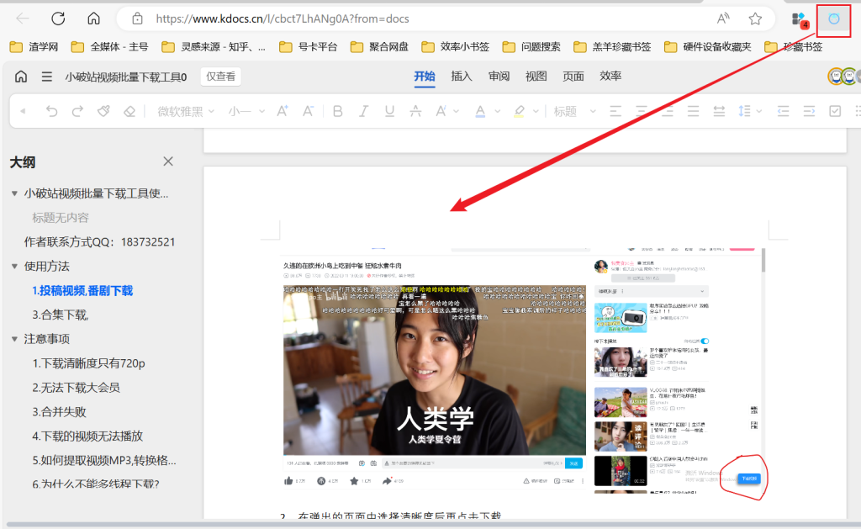This screenshot has width=861, height=529.
Task: Click the 仅查看 button
Action: 220,77
